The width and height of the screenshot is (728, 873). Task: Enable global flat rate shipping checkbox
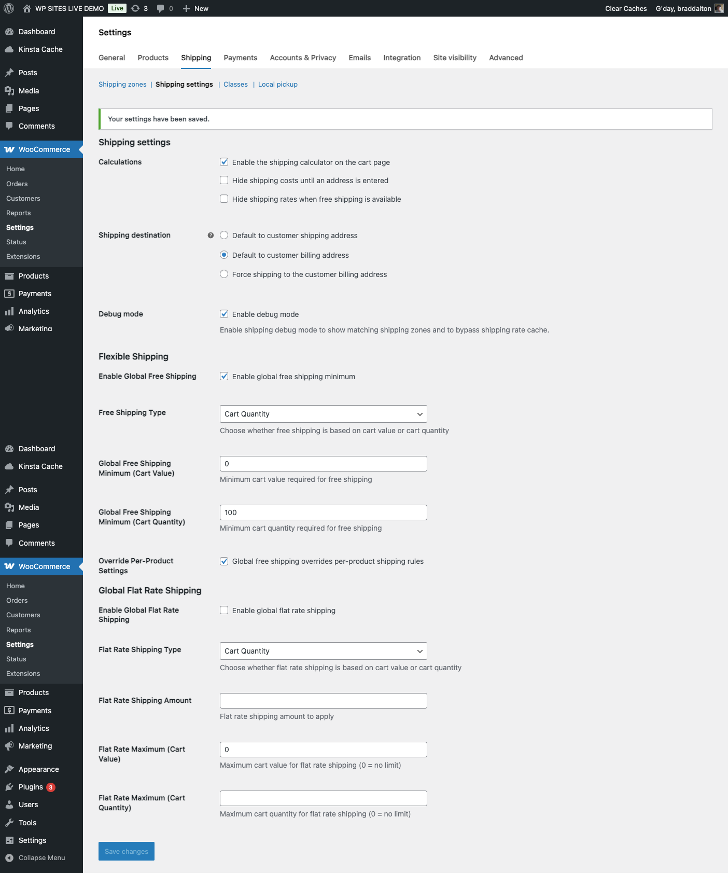click(x=224, y=611)
